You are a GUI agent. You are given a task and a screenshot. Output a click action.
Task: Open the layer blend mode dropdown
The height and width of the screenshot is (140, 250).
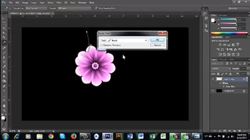pos(221,69)
